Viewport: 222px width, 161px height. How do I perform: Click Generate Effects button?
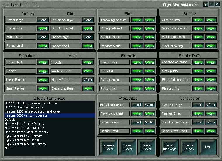108,147
